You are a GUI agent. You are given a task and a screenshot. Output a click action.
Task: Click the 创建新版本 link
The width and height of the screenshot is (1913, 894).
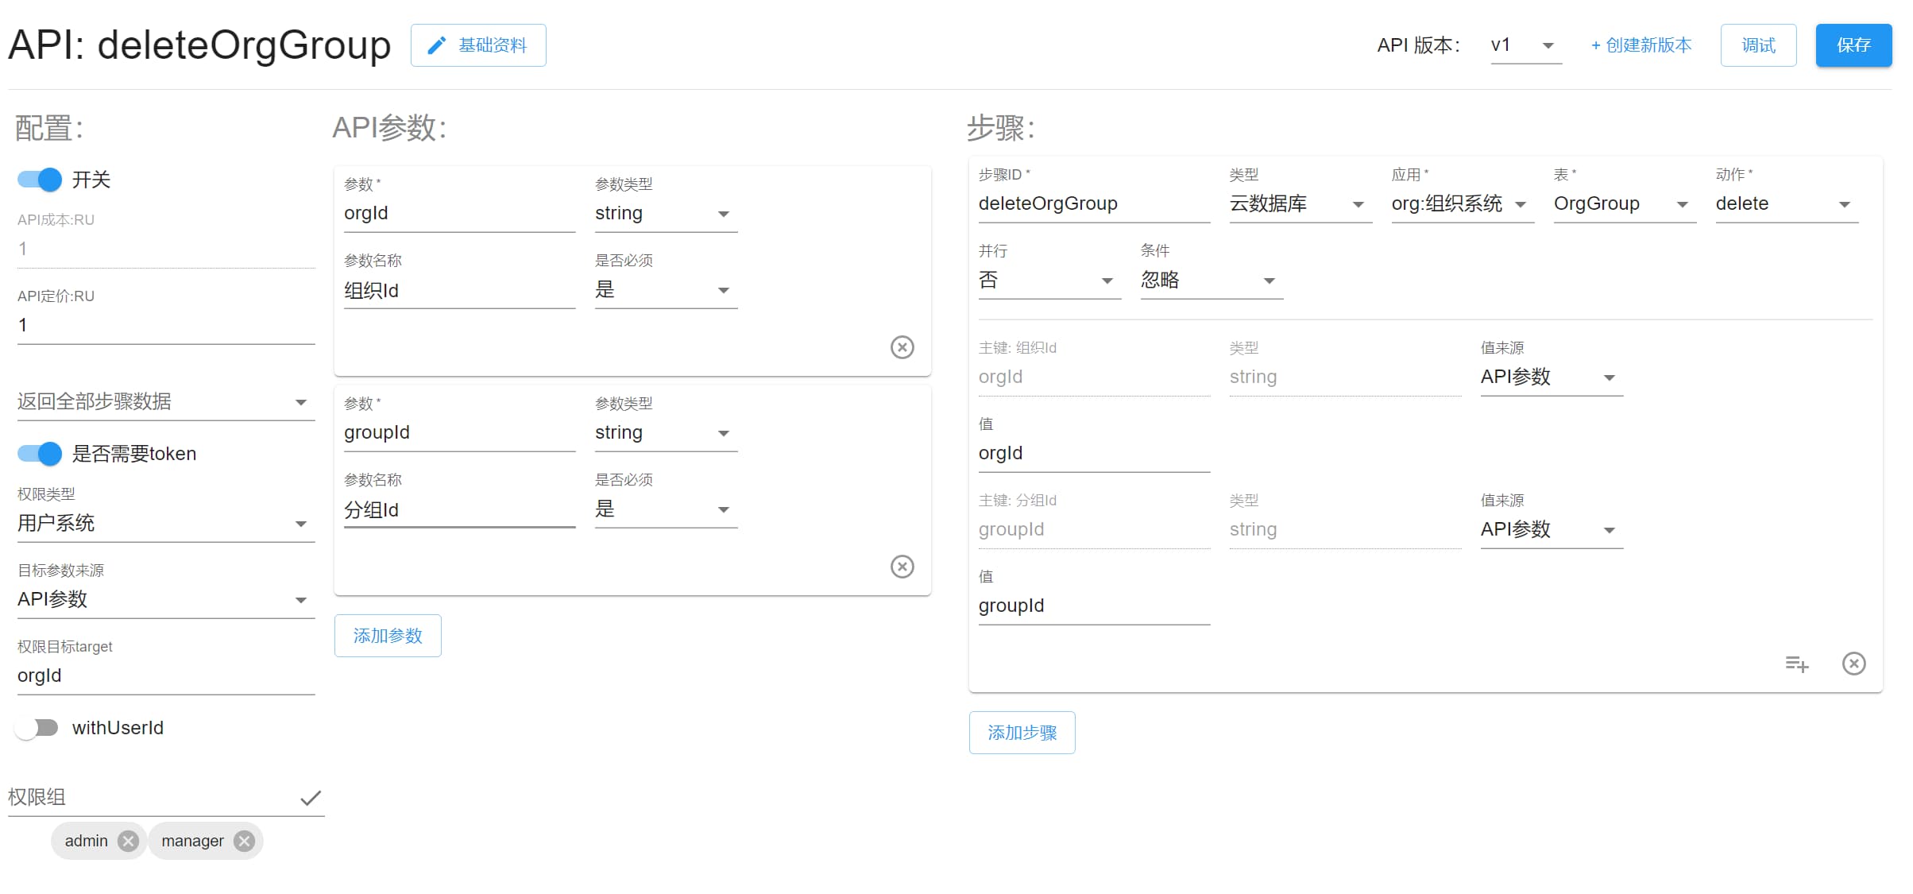click(x=1641, y=45)
